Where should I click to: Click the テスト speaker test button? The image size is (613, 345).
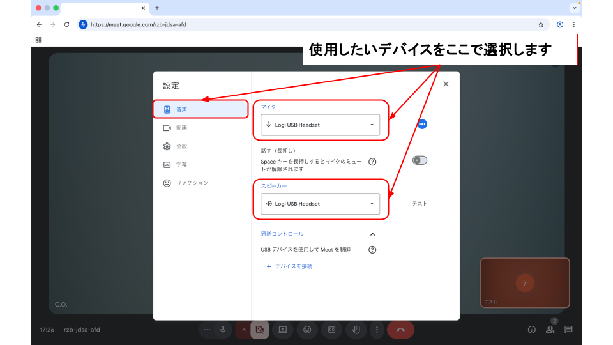[x=420, y=204]
